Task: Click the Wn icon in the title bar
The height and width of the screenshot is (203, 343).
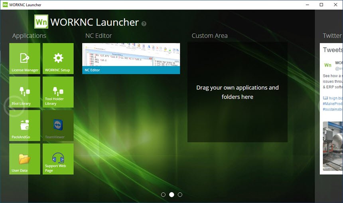Action: (5, 5)
